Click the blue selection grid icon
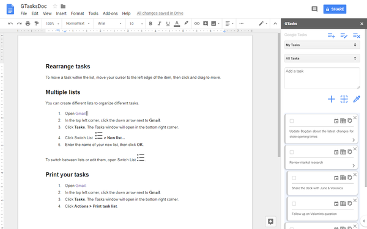Image resolution: width=367 pixels, height=229 pixels. coord(344,99)
